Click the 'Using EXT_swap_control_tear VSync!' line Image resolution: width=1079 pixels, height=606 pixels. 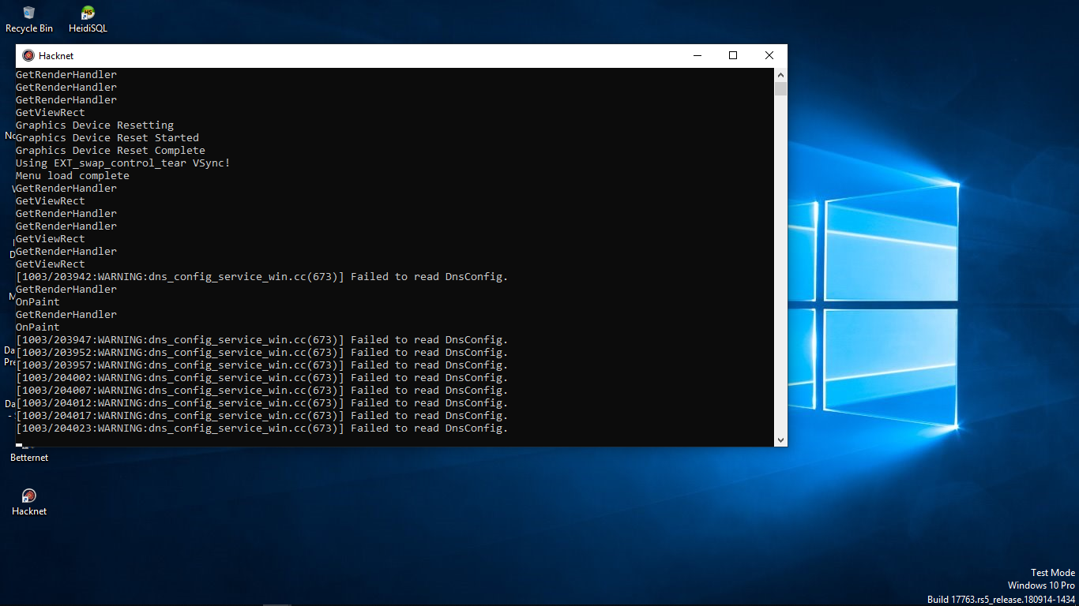(x=123, y=163)
